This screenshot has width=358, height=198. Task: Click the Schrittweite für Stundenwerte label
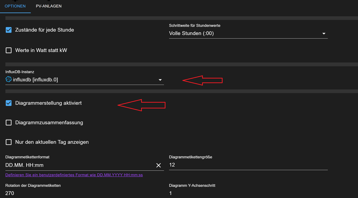[195, 26]
